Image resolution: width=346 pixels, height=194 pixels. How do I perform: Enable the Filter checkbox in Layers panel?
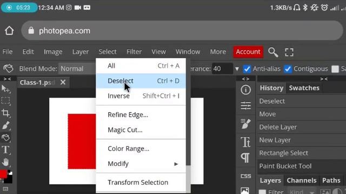[262, 192]
